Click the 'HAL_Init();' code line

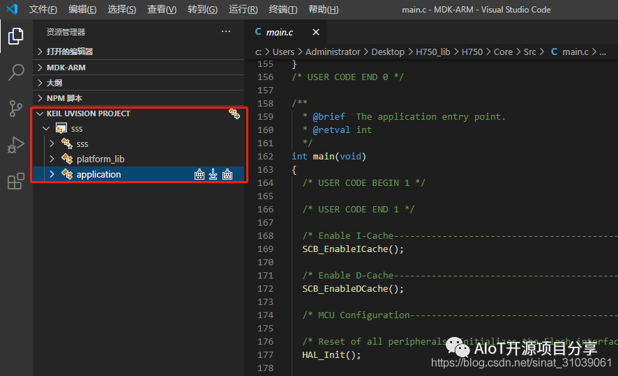331,354
